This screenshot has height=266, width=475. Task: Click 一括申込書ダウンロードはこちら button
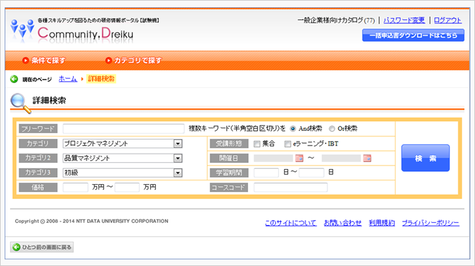click(413, 35)
